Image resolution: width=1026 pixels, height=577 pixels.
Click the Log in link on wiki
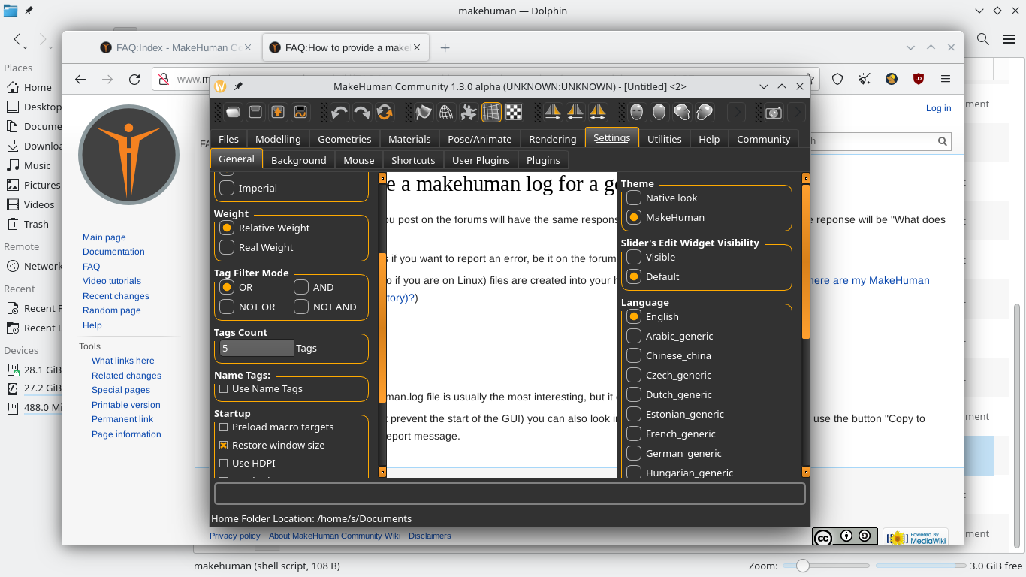coord(938,108)
